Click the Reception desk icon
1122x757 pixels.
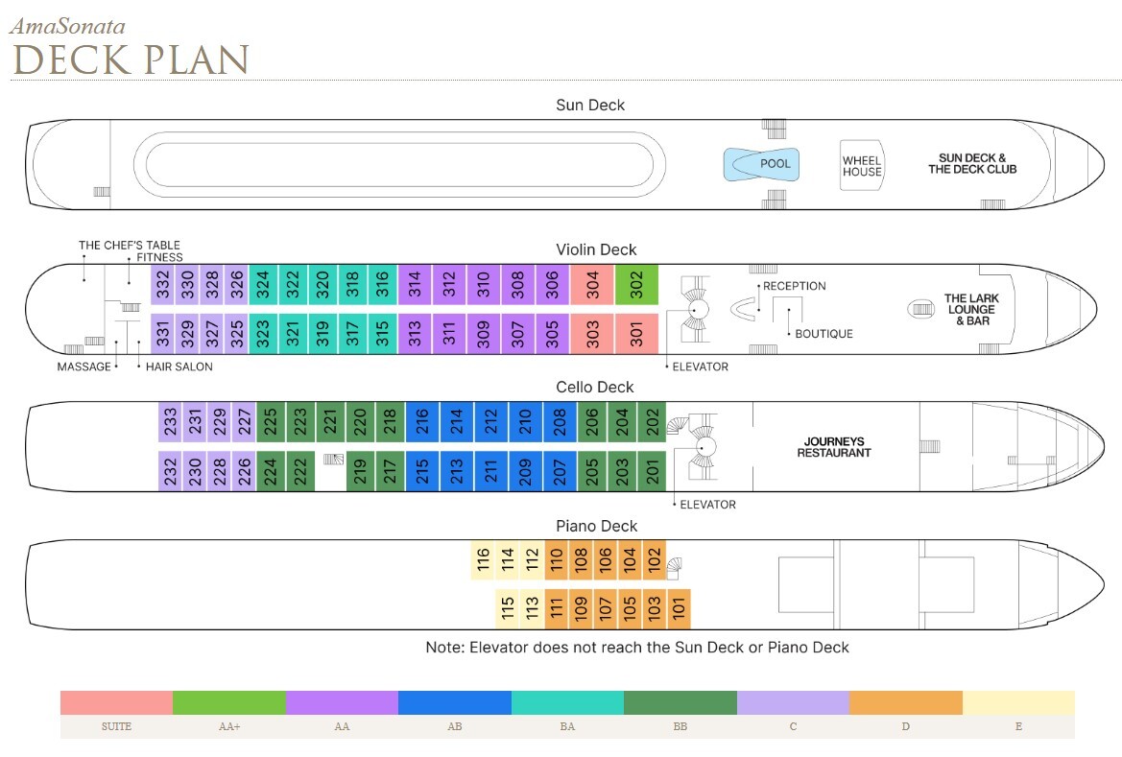tap(745, 309)
